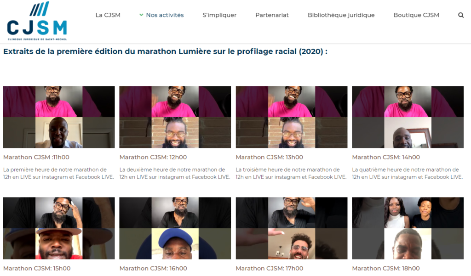Open the Marathon CJSM 15h00 video thumbnail

[59, 228]
